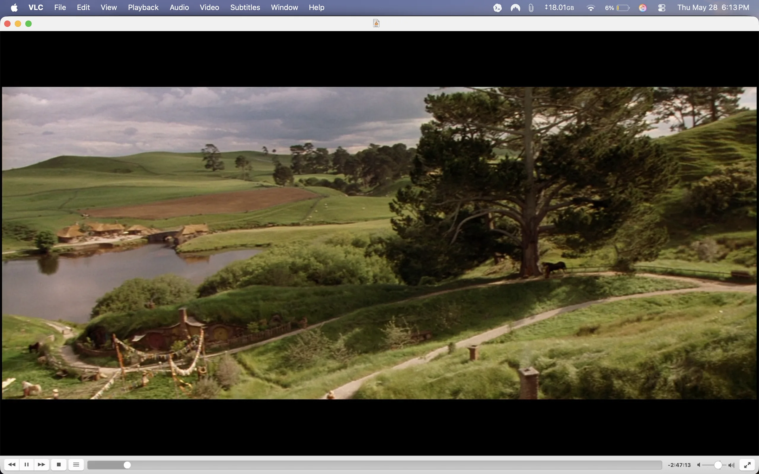Image resolution: width=759 pixels, height=474 pixels.
Task: Open the Subtitles menu
Action: click(x=245, y=7)
